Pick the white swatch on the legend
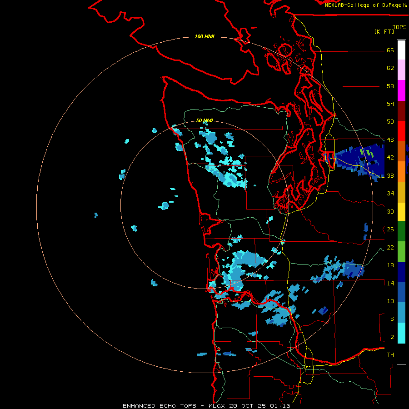This screenshot has height=409, width=409. pyautogui.click(x=401, y=50)
